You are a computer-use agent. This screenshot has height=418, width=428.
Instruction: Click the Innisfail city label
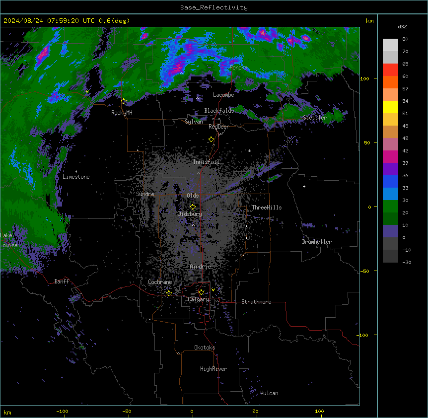(206, 162)
